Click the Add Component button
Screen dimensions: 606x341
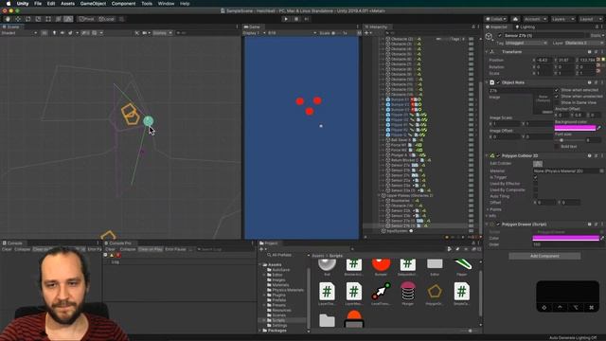coord(544,256)
